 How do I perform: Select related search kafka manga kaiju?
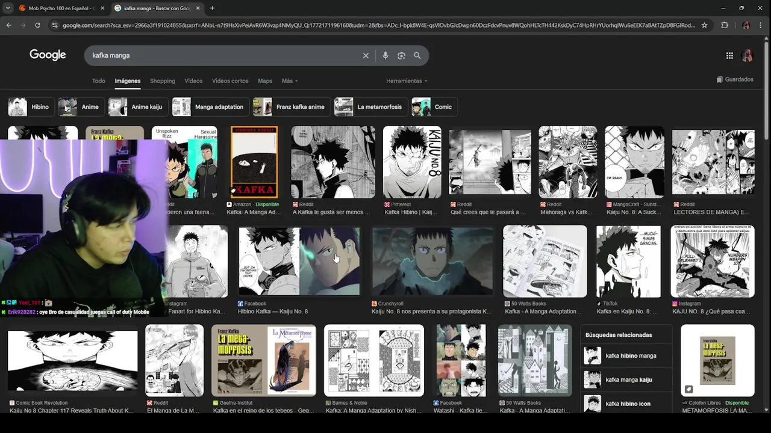[626, 380]
